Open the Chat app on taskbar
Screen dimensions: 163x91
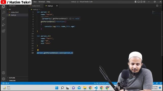coord(74,88)
